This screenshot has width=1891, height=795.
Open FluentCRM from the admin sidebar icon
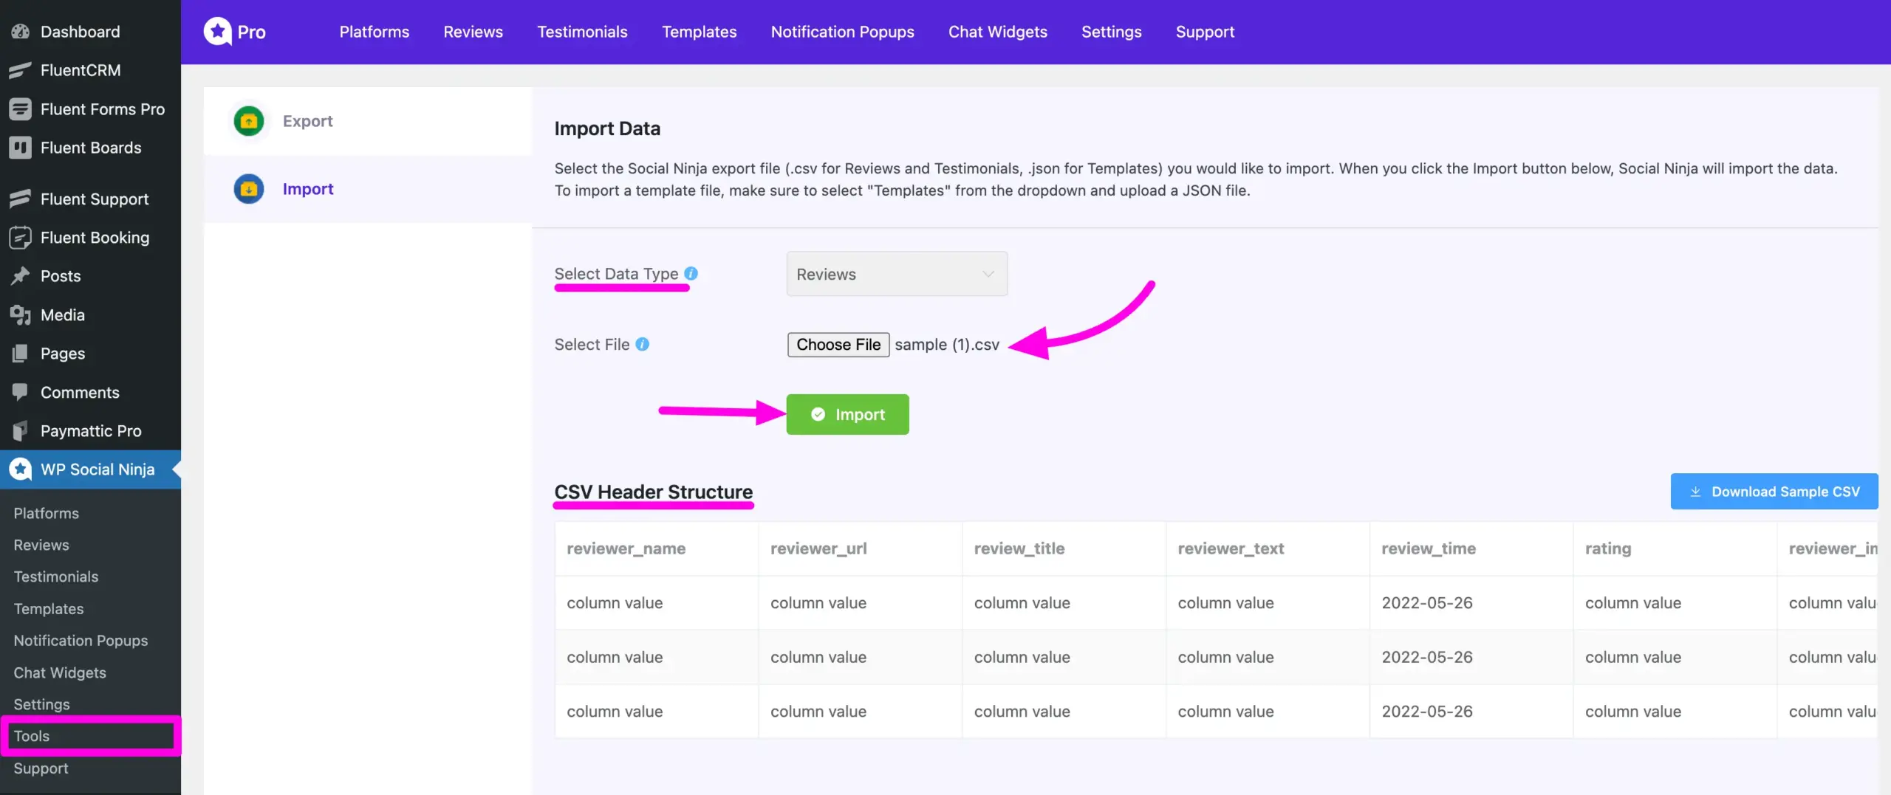pyautogui.click(x=20, y=70)
